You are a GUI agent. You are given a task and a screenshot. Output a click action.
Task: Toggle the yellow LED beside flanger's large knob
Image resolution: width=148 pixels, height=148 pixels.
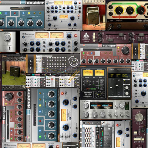click(118, 48)
